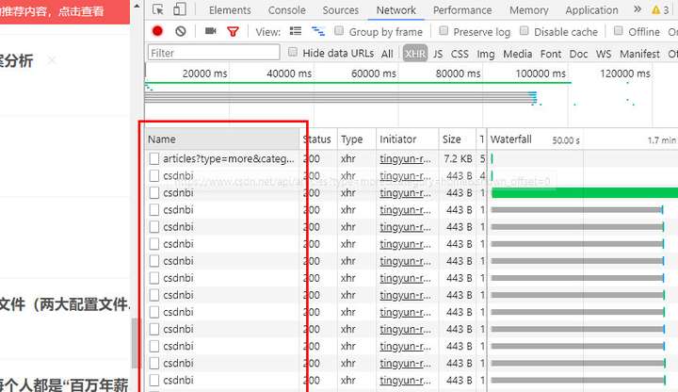Filter requests by Img type
This screenshot has height=392, width=678.
click(x=486, y=54)
